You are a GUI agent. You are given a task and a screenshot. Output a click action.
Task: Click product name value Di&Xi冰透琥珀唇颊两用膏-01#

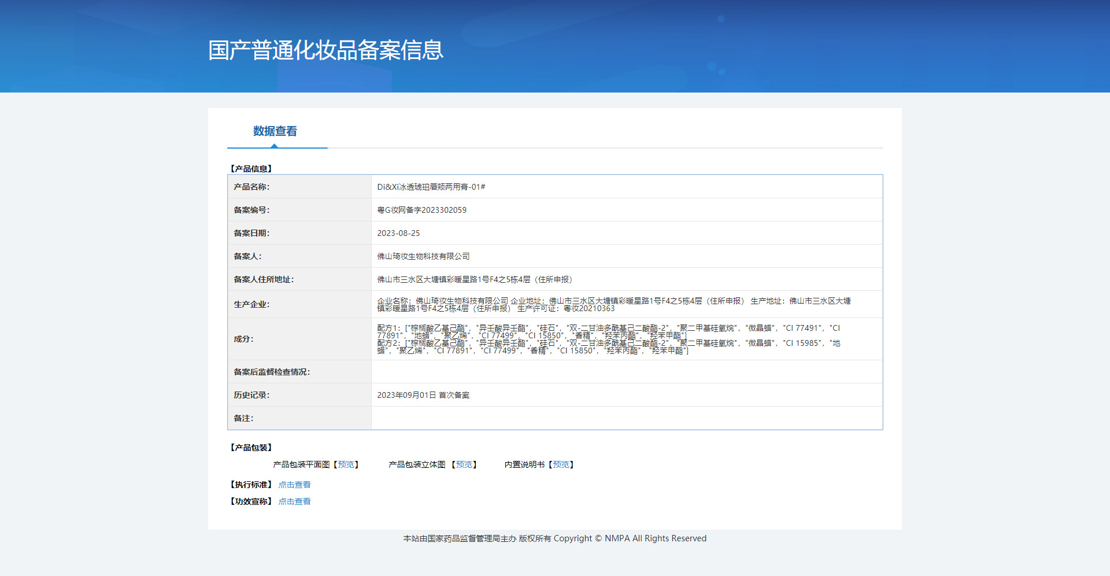tap(431, 187)
